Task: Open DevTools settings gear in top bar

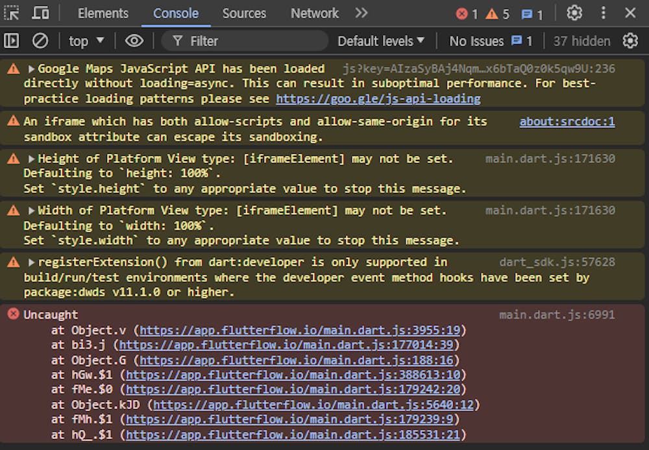Action: (x=574, y=13)
